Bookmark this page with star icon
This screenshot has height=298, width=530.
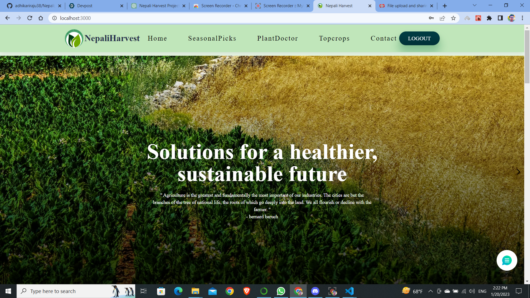(x=453, y=18)
